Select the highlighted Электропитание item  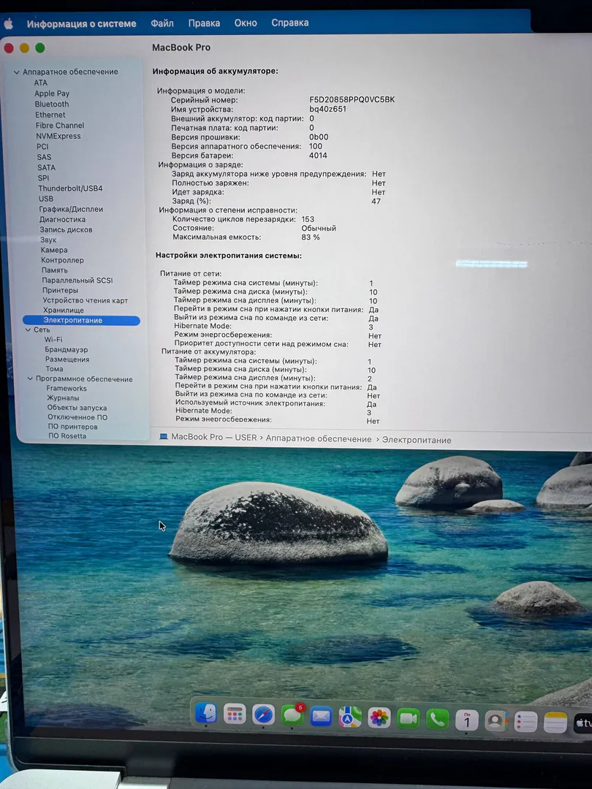coord(81,320)
